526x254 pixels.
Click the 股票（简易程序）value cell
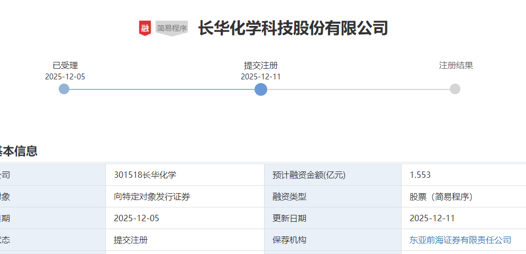point(464,197)
